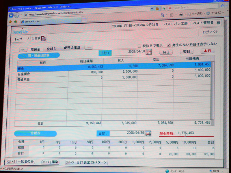The width and height of the screenshot is (231, 173).
Task: Click the 10,000円 count cell showing 10
Action: (188, 148)
